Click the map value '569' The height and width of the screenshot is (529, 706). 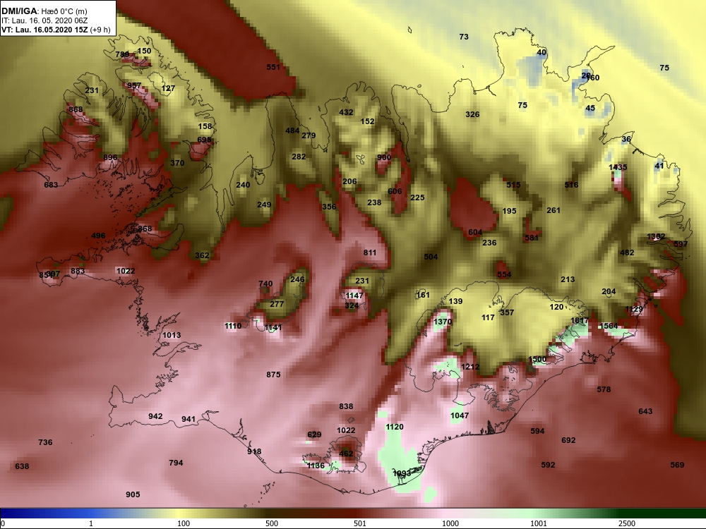point(677,465)
